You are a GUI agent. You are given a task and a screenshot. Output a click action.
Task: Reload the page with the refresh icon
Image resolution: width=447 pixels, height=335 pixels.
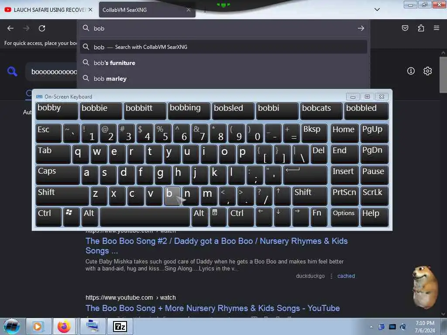[x=42, y=28]
